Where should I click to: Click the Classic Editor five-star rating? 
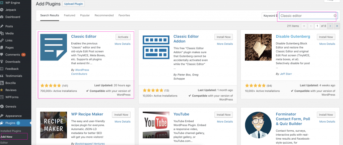(51, 86)
